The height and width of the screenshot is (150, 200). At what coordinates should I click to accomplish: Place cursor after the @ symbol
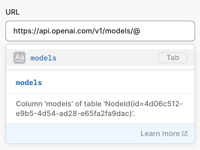click(140, 31)
